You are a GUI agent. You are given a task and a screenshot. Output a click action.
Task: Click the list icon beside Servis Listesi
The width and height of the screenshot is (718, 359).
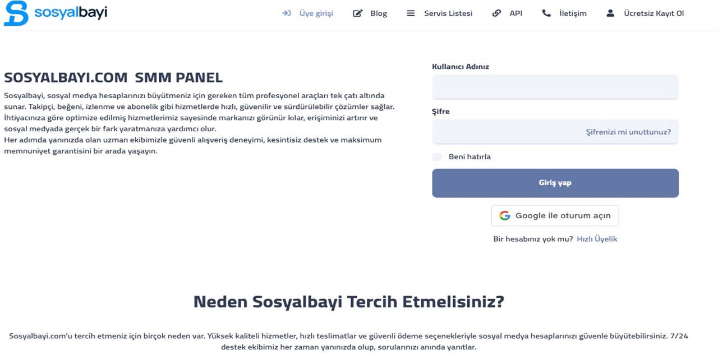[x=410, y=13]
